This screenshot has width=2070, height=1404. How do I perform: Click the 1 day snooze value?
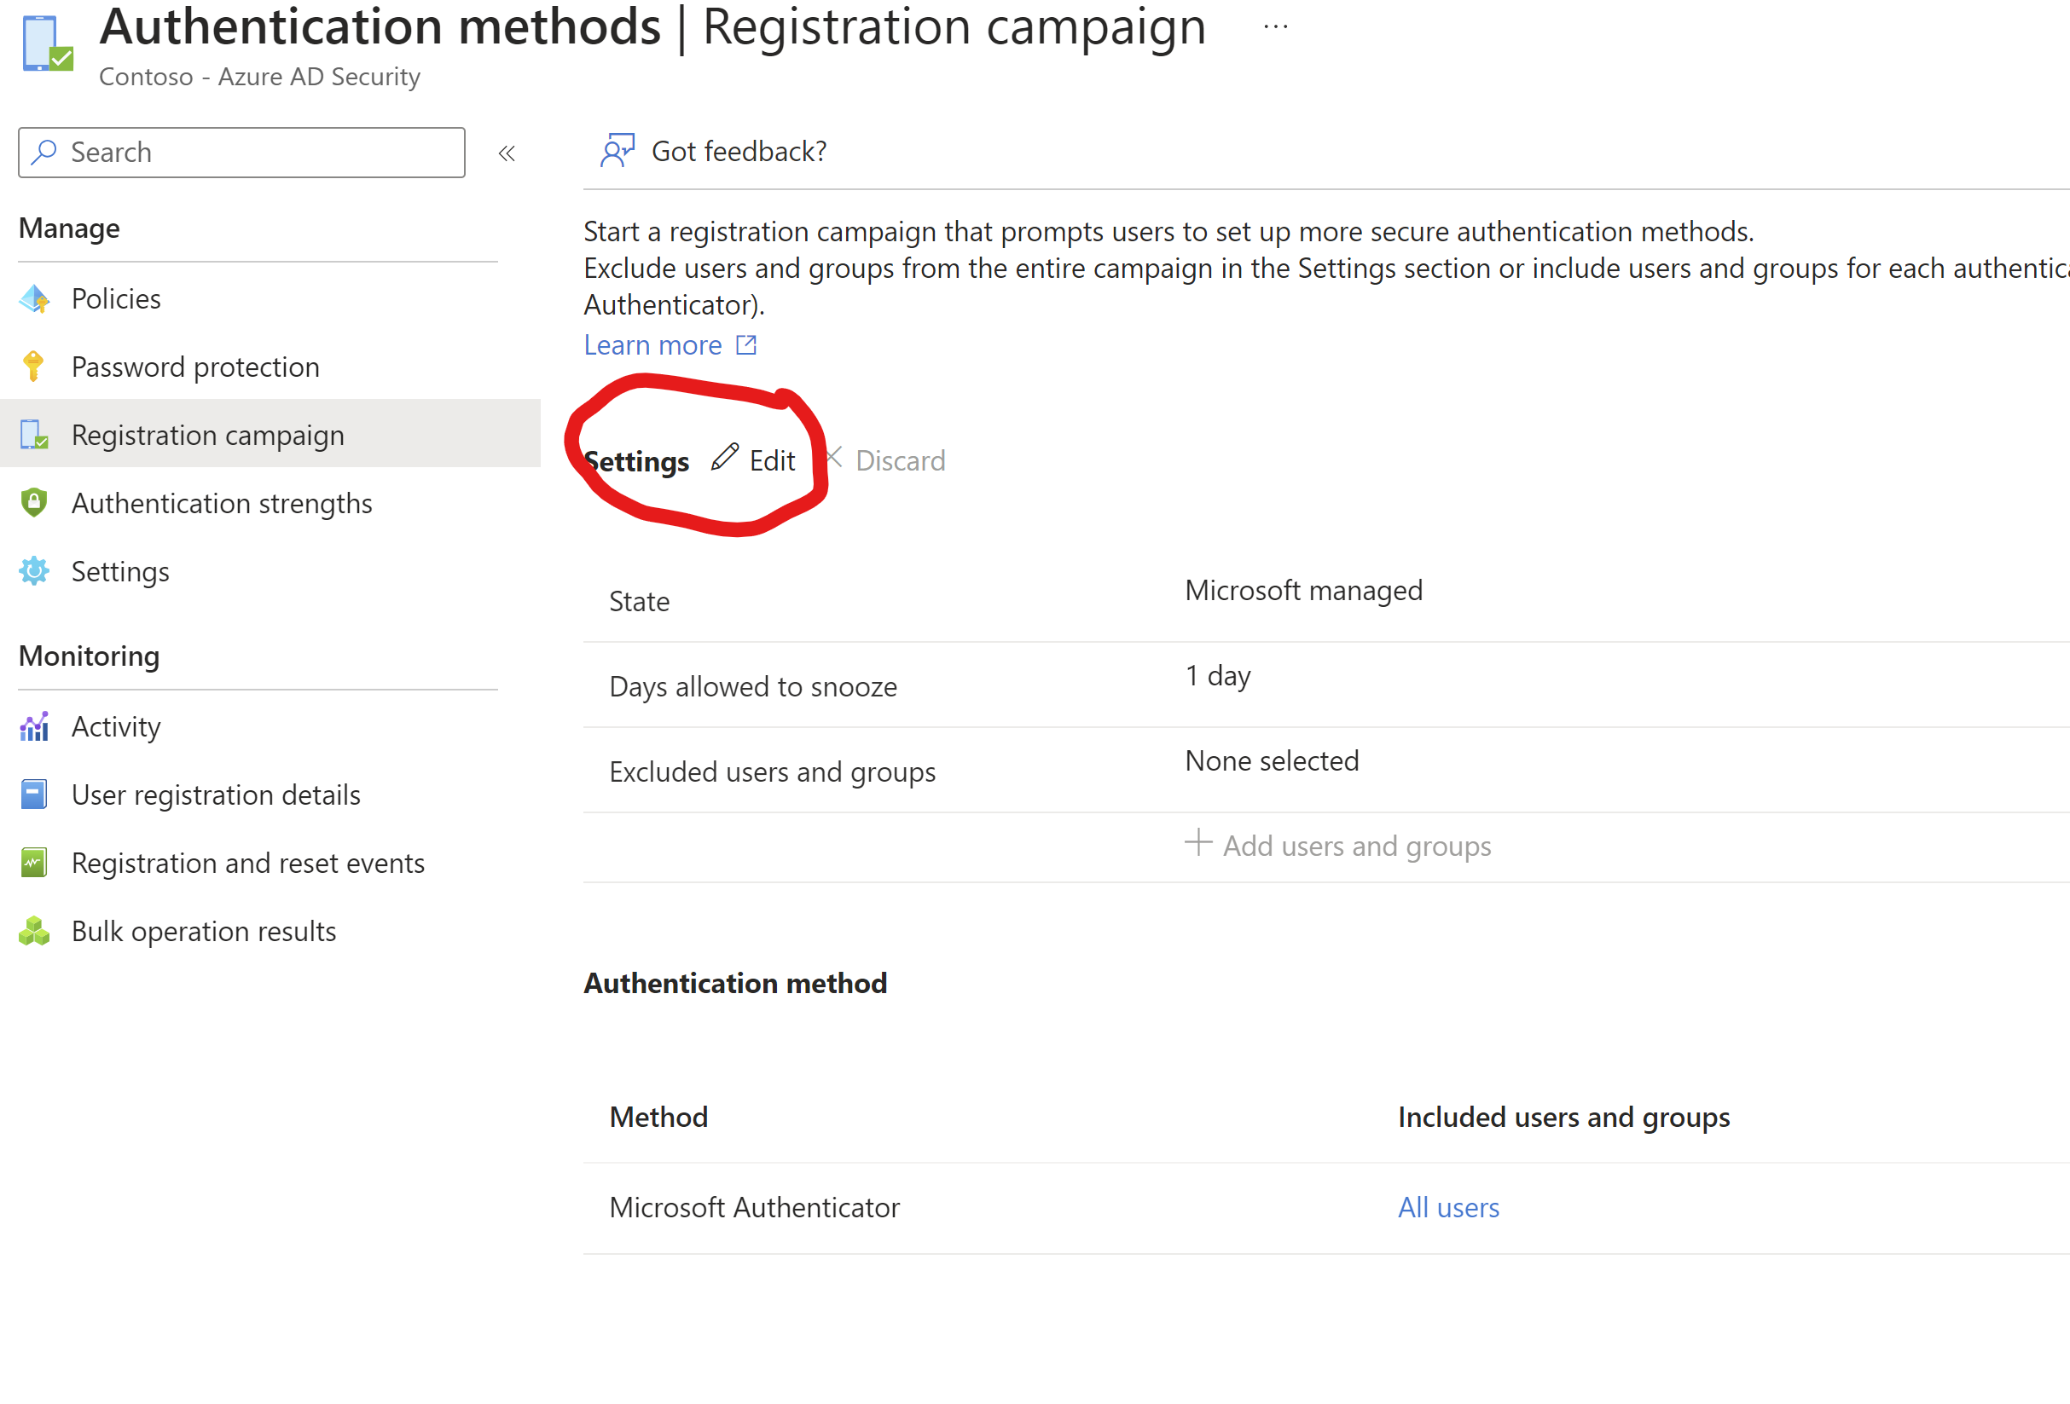[1218, 676]
